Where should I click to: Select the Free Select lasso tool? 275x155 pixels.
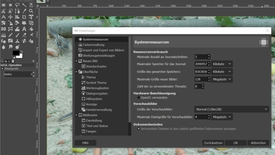pyautogui.click(x=17, y=5)
